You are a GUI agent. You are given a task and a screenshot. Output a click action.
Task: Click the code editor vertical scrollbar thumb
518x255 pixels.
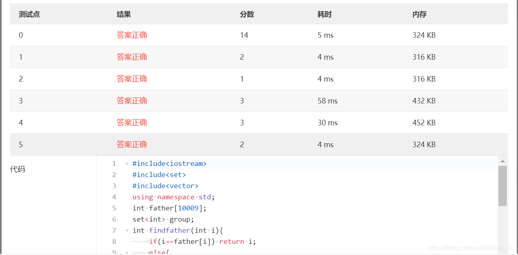click(502, 186)
